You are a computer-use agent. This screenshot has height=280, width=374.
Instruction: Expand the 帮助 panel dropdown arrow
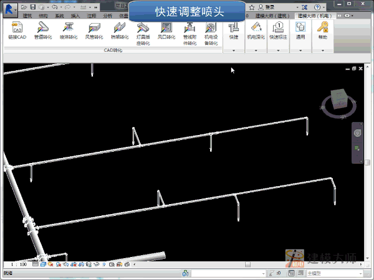click(323, 50)
